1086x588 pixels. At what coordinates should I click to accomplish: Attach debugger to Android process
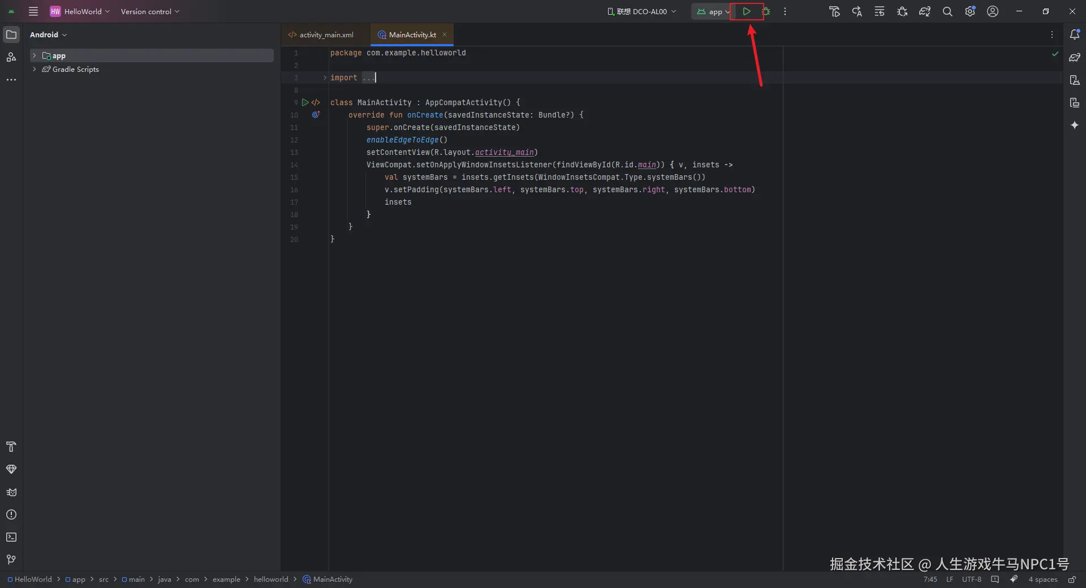click(902, 11)
